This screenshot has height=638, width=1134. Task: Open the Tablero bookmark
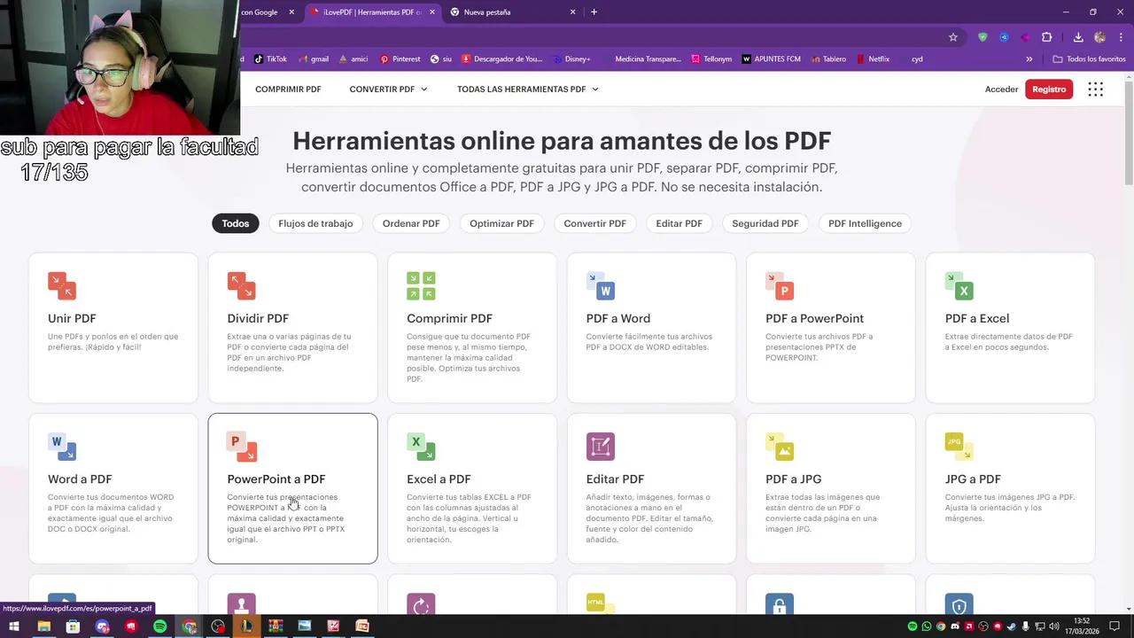827,59
